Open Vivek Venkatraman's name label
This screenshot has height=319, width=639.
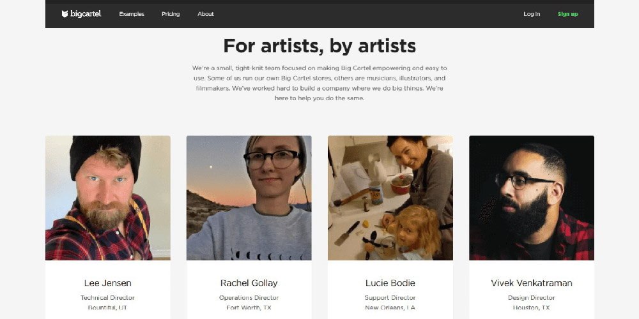[x=532, y=283]
